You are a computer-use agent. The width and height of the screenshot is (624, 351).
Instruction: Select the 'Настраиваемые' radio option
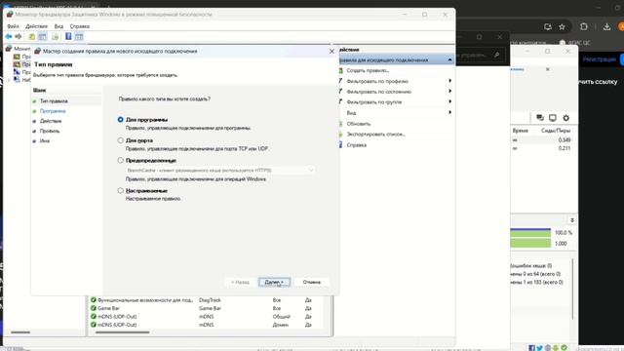pos(120,190)
